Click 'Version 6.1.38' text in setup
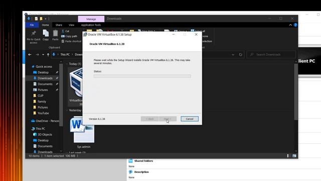Image resolution: width=321 pixels, height=181 pixels. tap(97, 119)
